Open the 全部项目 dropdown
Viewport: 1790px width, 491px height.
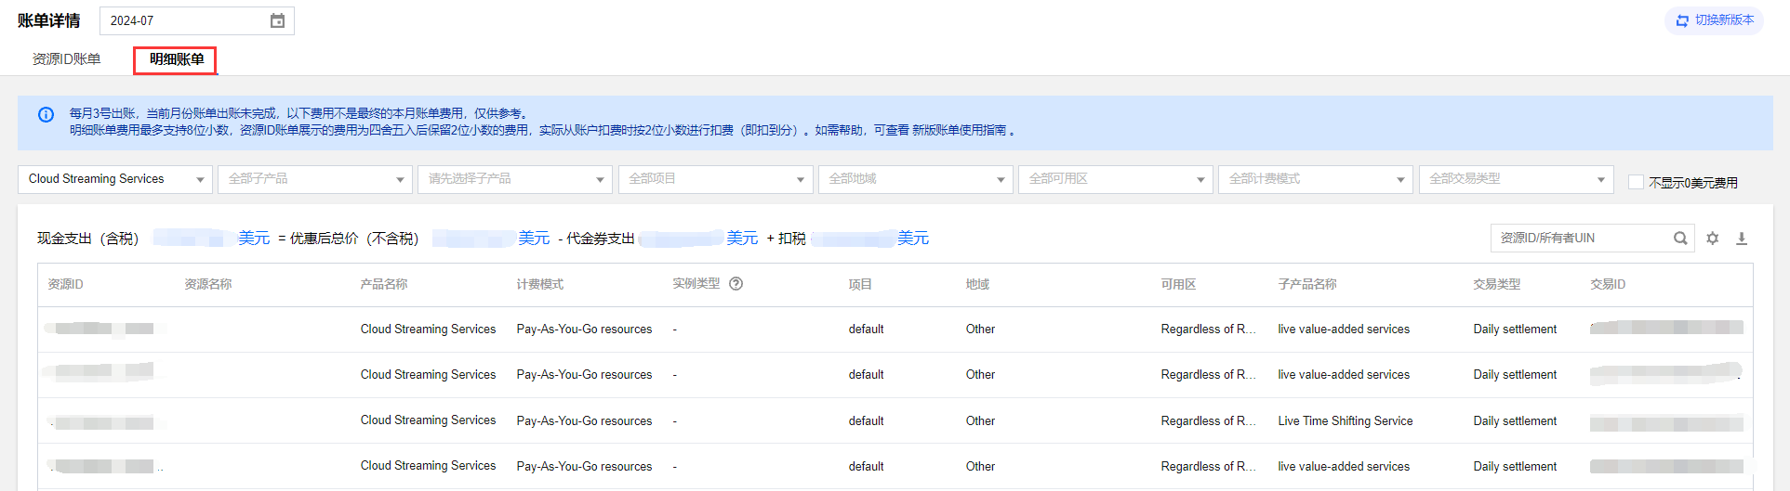click(x=716, y=179)
